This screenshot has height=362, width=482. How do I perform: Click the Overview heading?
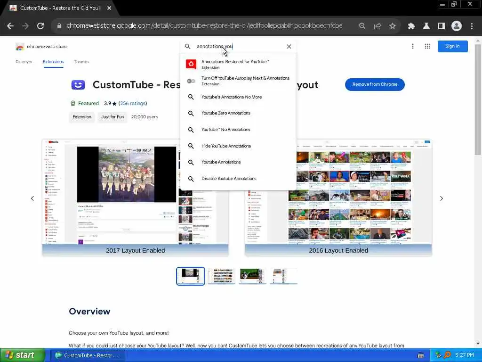pos(89,311)
